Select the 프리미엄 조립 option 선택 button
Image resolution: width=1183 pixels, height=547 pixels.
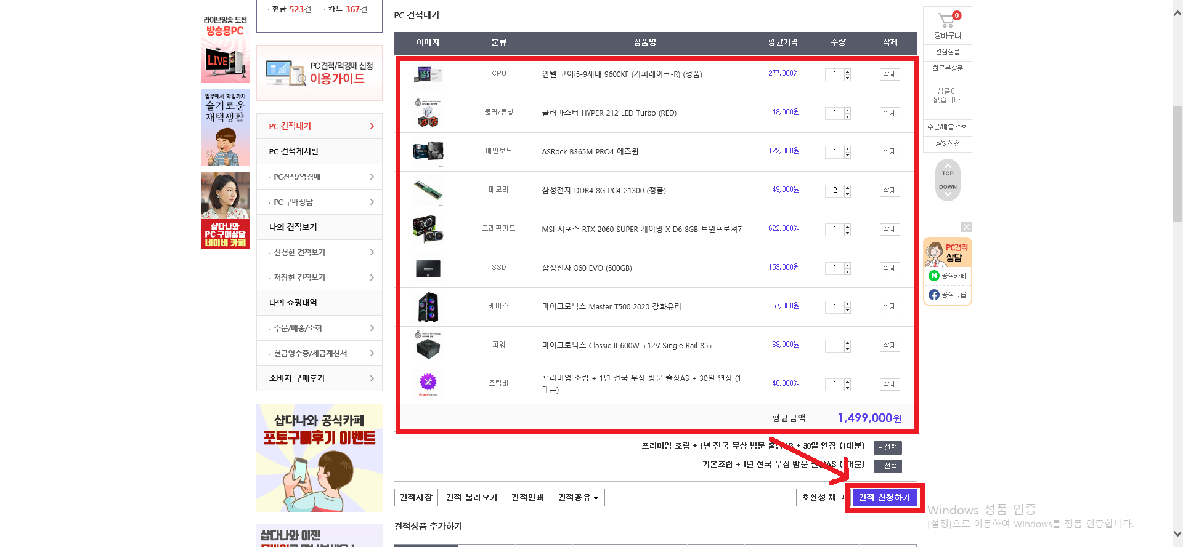click(888, 447)
